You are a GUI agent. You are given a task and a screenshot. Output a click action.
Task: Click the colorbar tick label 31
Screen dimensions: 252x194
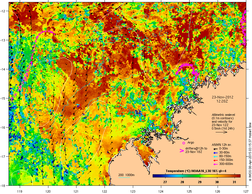[x=234, y=182]
